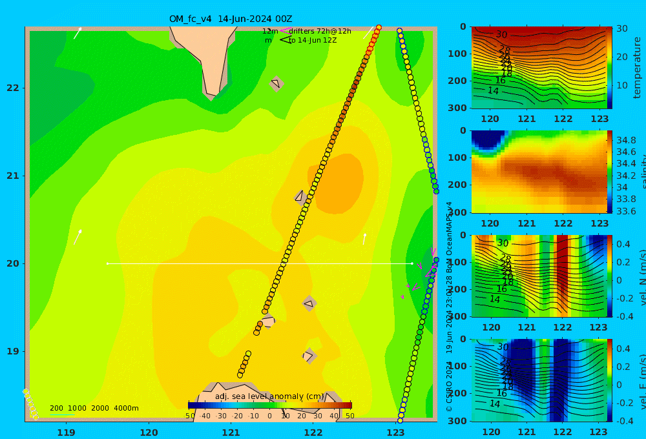Click the '4000m' depth contour legend entry

[126, 408]
